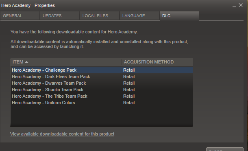Go to the Local Files tab
This screenshot has height=151, width=248.
click(100, 15)
